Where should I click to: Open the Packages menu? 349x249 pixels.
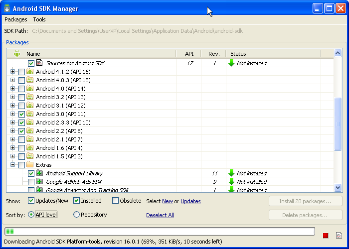[x=16, y=19]
